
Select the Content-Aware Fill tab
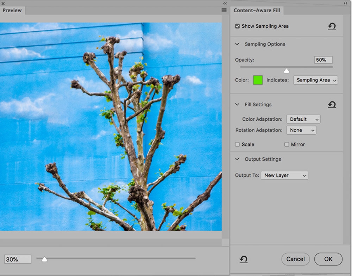(257, 11)
